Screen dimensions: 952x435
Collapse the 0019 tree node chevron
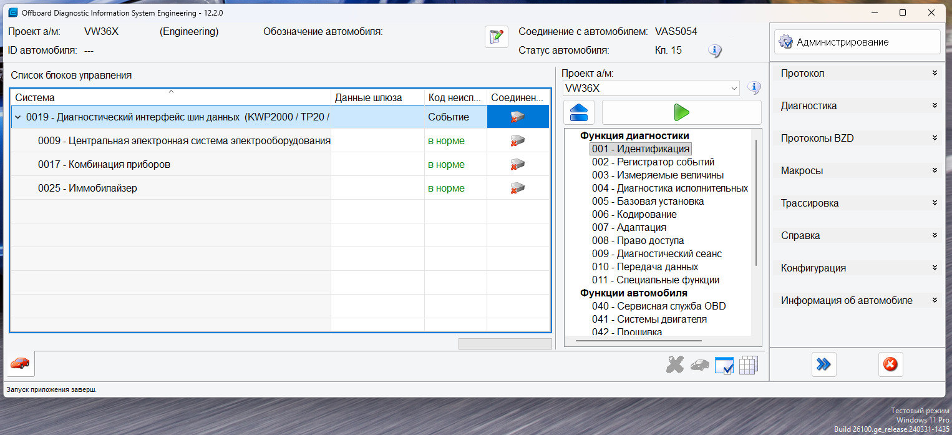pos(18,117)
